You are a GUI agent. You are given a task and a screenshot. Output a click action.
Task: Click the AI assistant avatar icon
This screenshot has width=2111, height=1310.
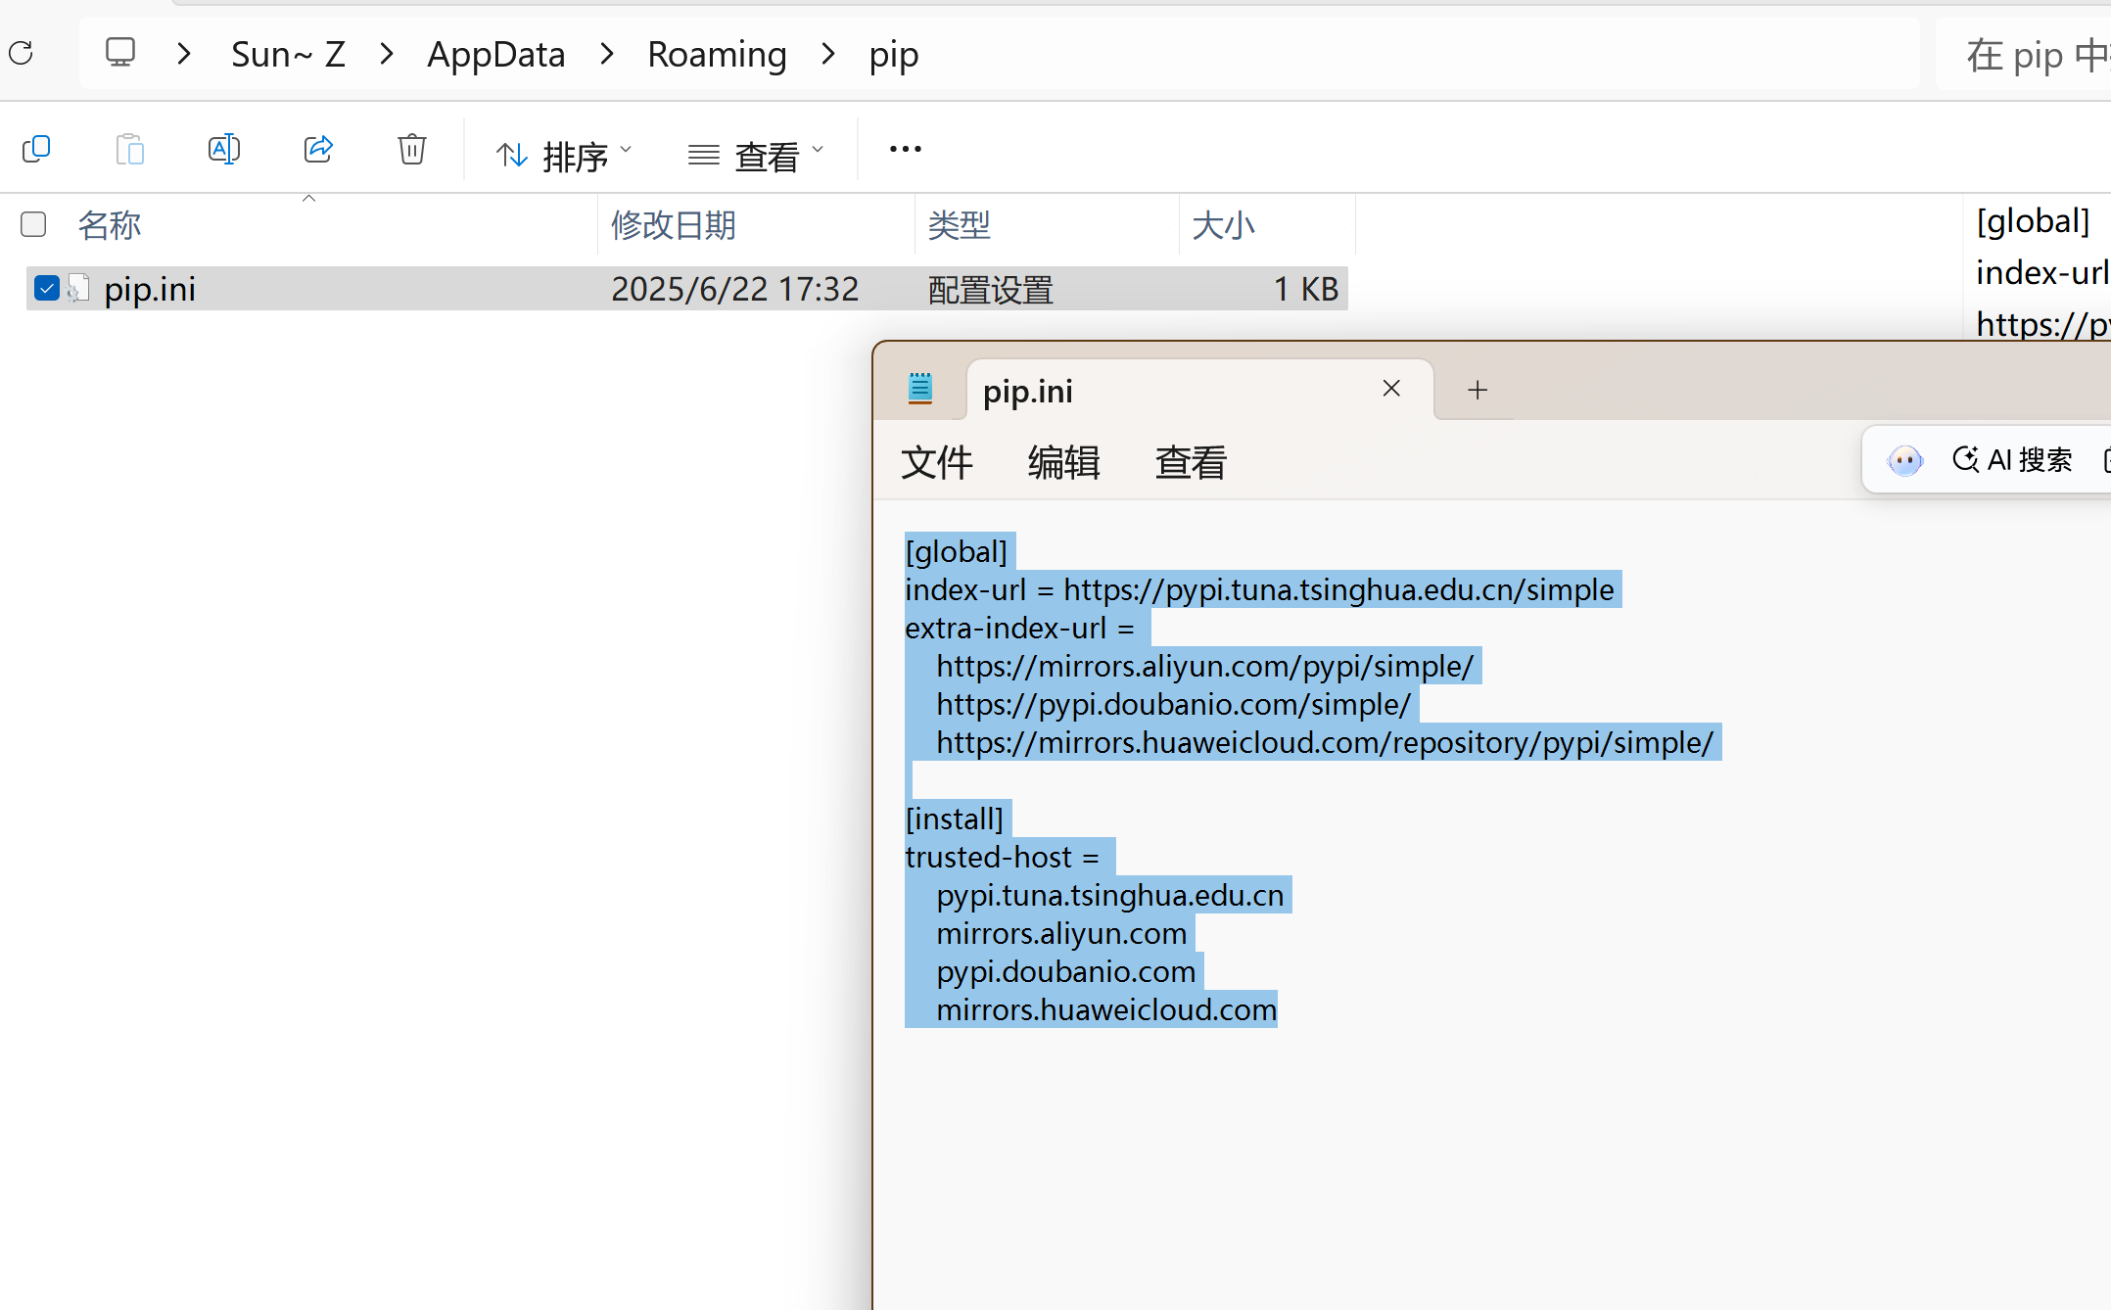pos(1905,459)
